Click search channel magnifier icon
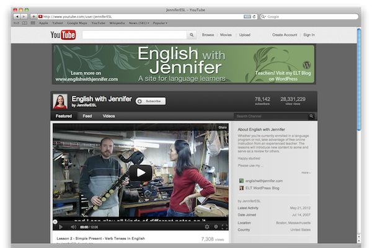 (311, 116)
